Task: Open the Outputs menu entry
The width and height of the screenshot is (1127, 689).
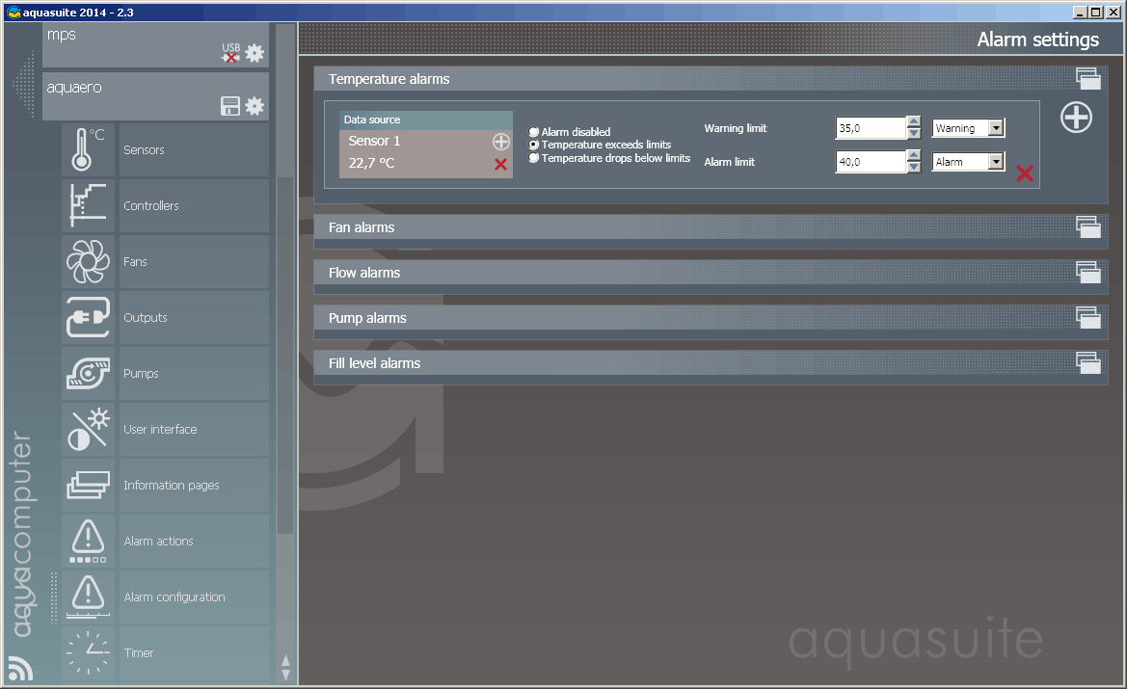Action: 194,318
